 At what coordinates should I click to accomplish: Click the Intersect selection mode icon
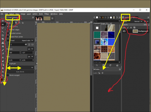pos(23,23)
